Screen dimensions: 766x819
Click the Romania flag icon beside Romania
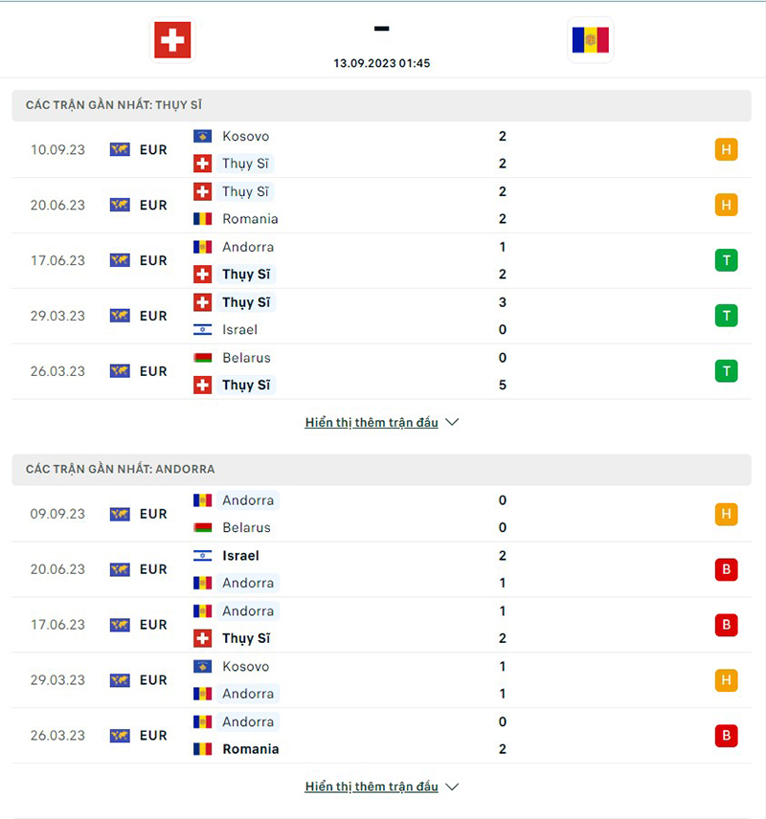coord(202,218)
